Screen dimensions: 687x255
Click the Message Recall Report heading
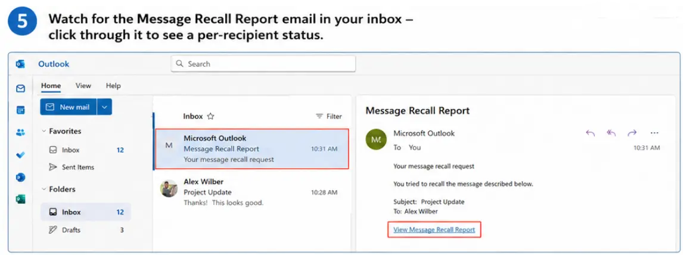pos(417,111)
